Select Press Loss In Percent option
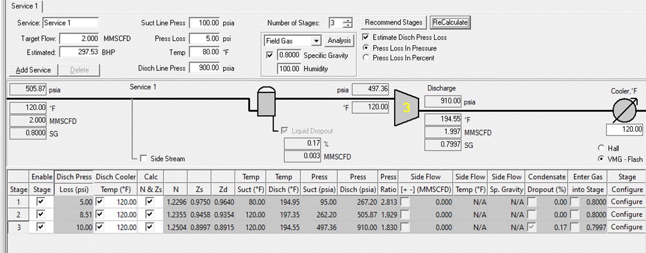This screenshot has width=646, height=253. (x=367, y=58)
